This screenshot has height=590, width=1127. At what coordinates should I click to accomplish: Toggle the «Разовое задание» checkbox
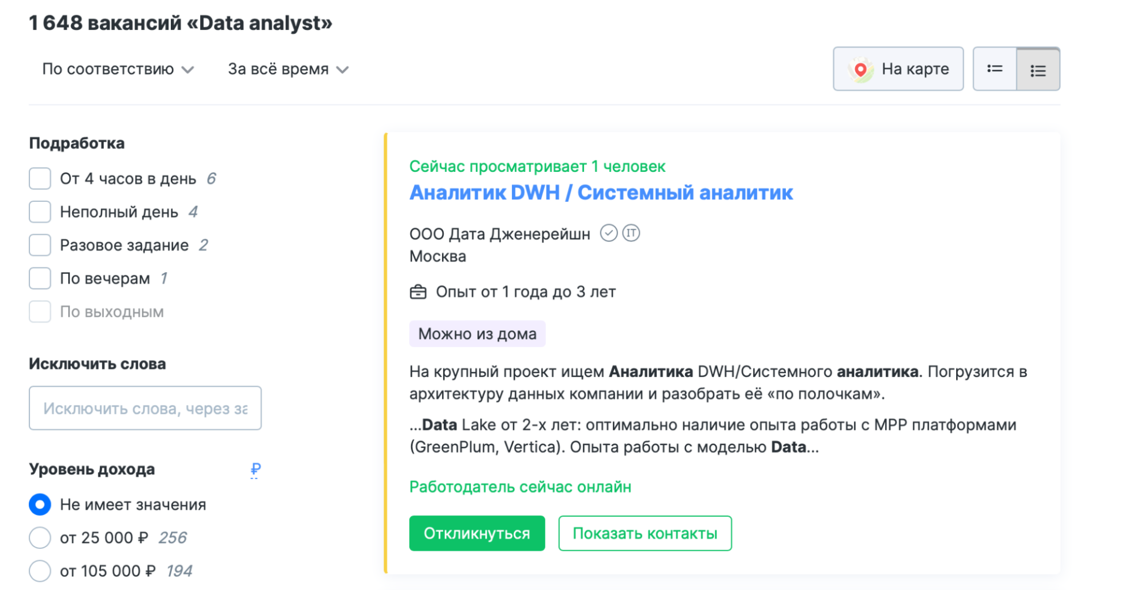pos(39,245)
